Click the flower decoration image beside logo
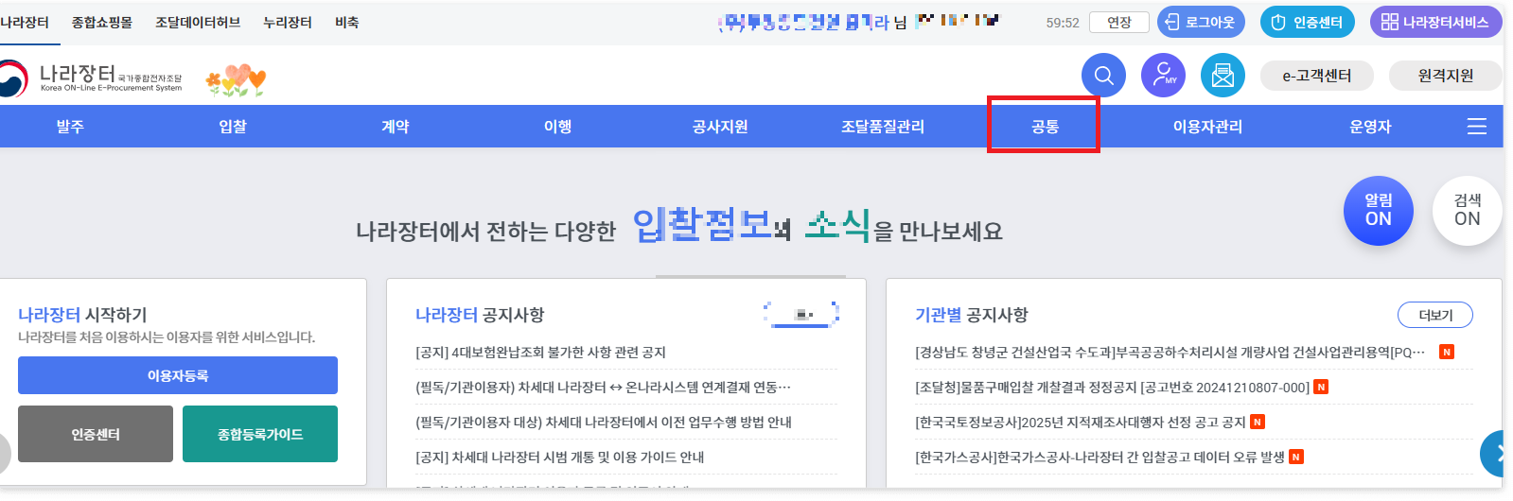 pyautogui.click(x=236, y=80)
